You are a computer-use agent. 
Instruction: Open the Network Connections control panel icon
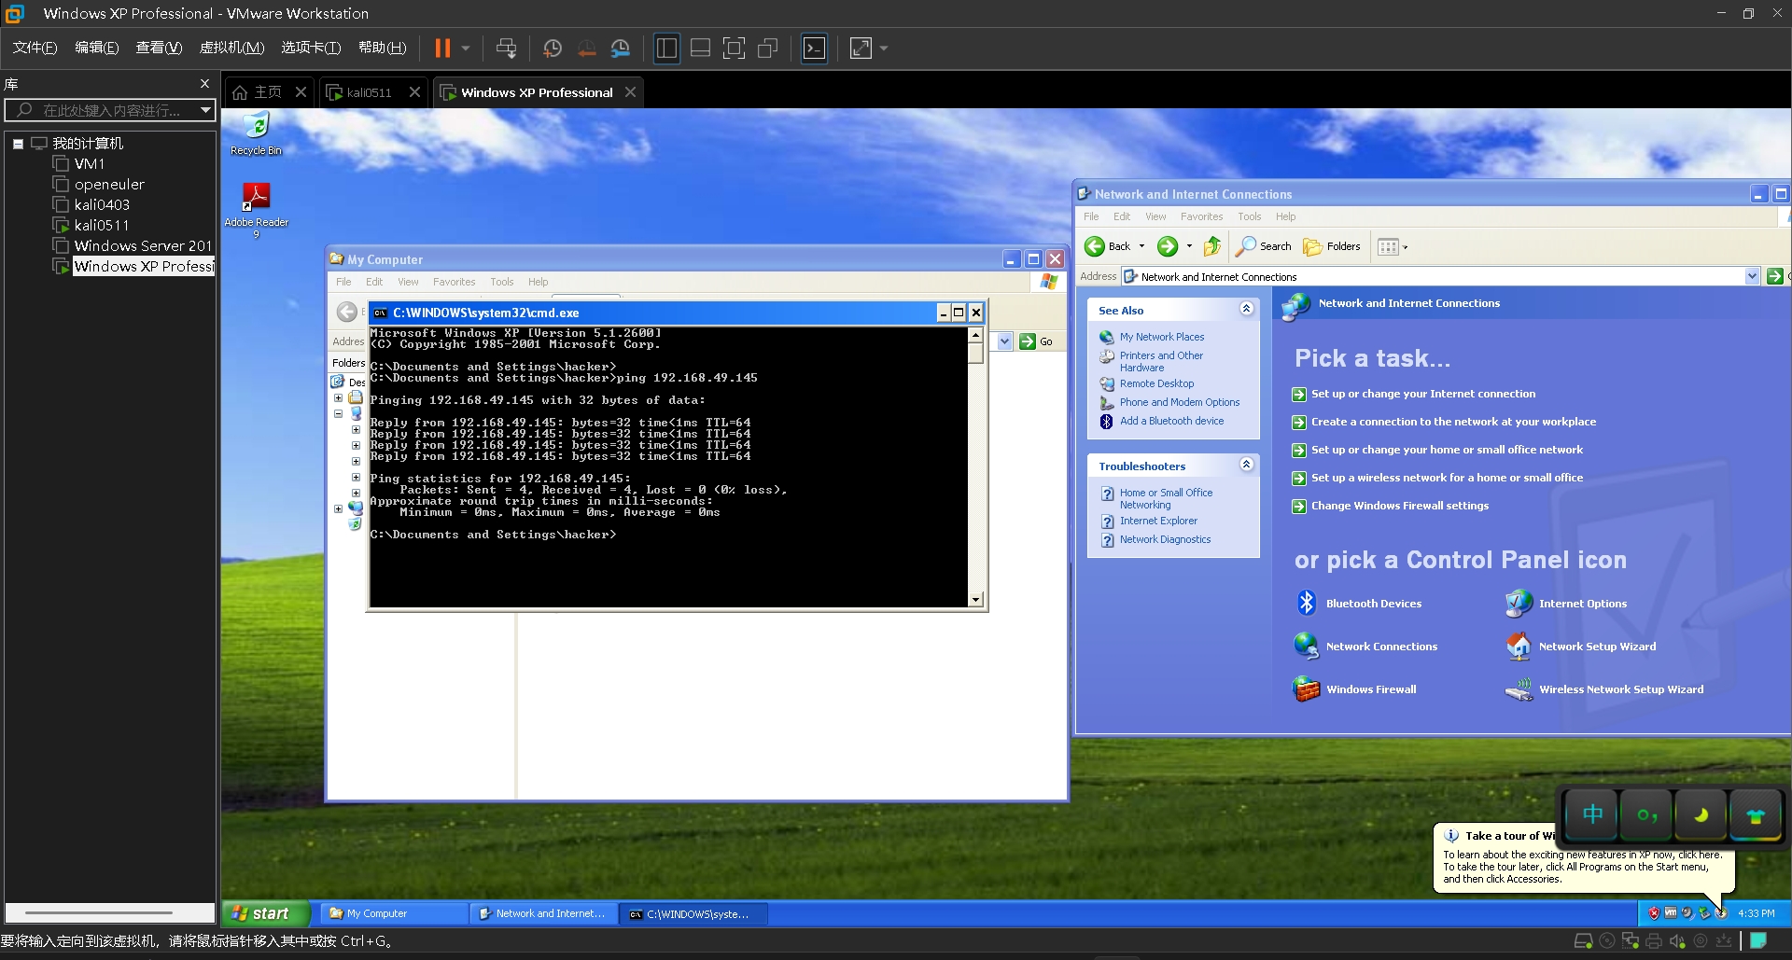pos(1365,647)
